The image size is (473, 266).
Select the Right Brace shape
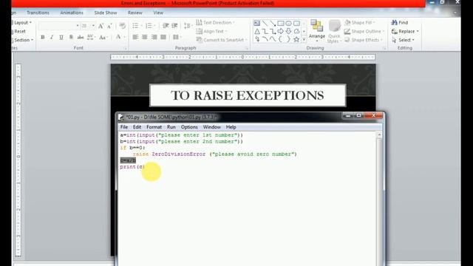tap(288, 39)
